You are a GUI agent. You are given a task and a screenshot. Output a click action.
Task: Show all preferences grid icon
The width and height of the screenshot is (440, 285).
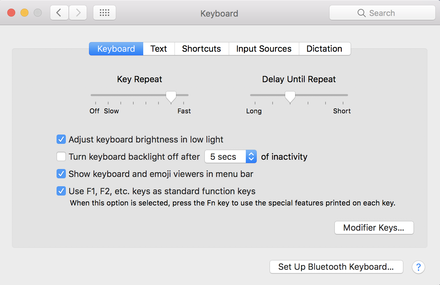coord(105,13)
